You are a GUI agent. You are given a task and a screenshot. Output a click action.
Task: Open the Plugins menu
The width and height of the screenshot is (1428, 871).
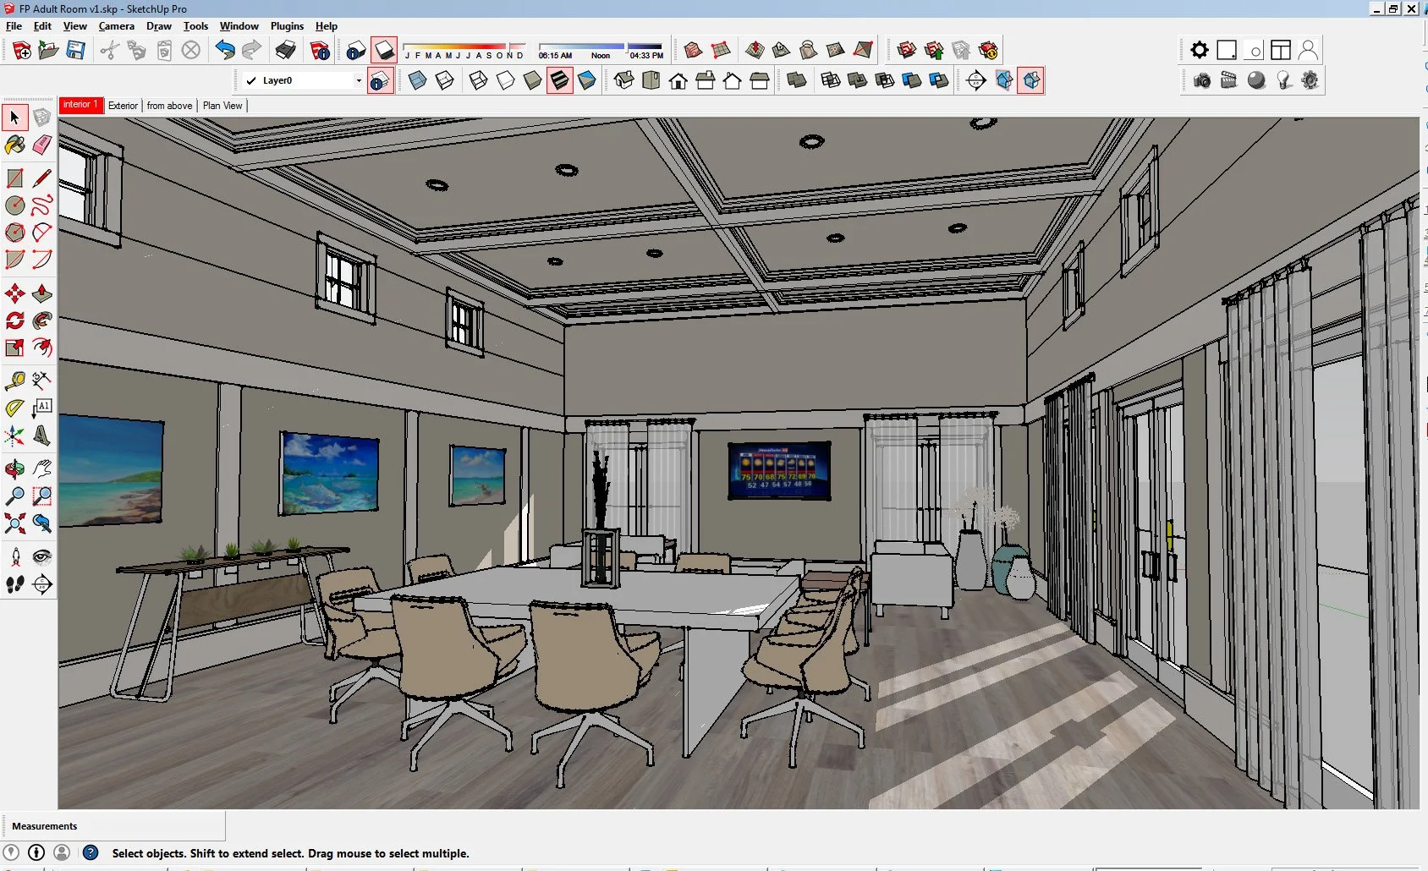pos(287,26)
